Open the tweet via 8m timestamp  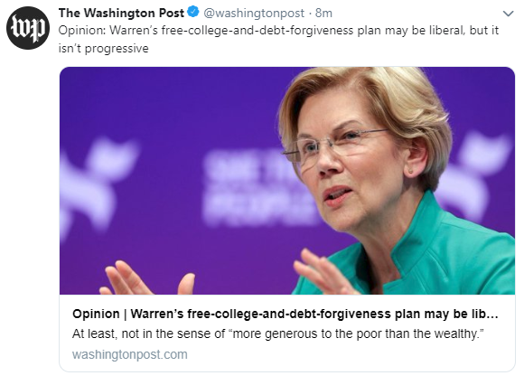point(323,13)
